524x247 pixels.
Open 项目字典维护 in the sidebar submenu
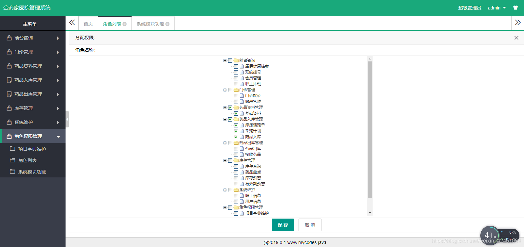pos(33,149)
